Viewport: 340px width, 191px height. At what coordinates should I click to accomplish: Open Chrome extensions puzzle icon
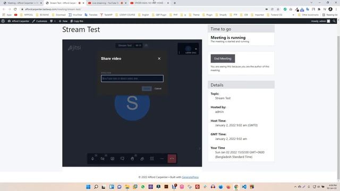[319, 10]
